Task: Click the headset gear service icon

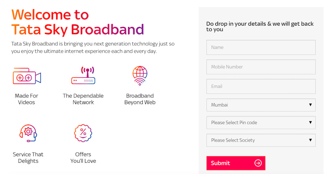Action: pyautogui.click(x=28, y=133)
